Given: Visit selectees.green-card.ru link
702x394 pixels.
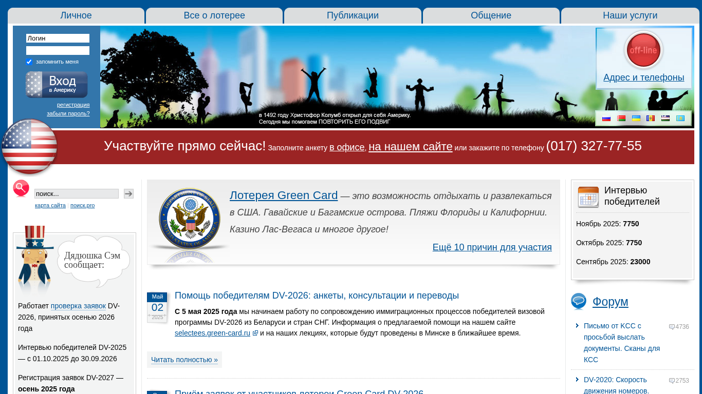Looking at the screenshot, I should click(x=213, y=333).
